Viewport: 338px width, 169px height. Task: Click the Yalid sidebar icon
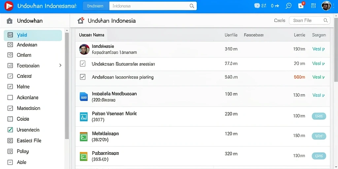pos(10,35)
